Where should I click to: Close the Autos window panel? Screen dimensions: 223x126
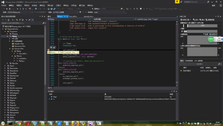pos(176,91)
